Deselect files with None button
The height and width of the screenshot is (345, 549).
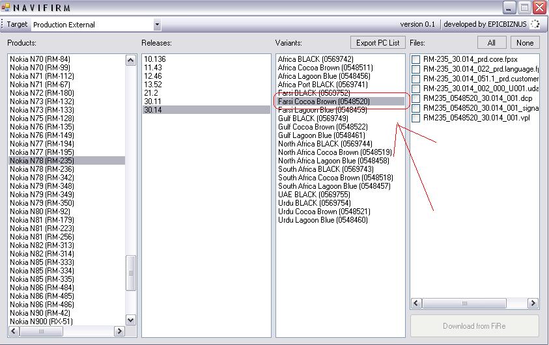525,43
